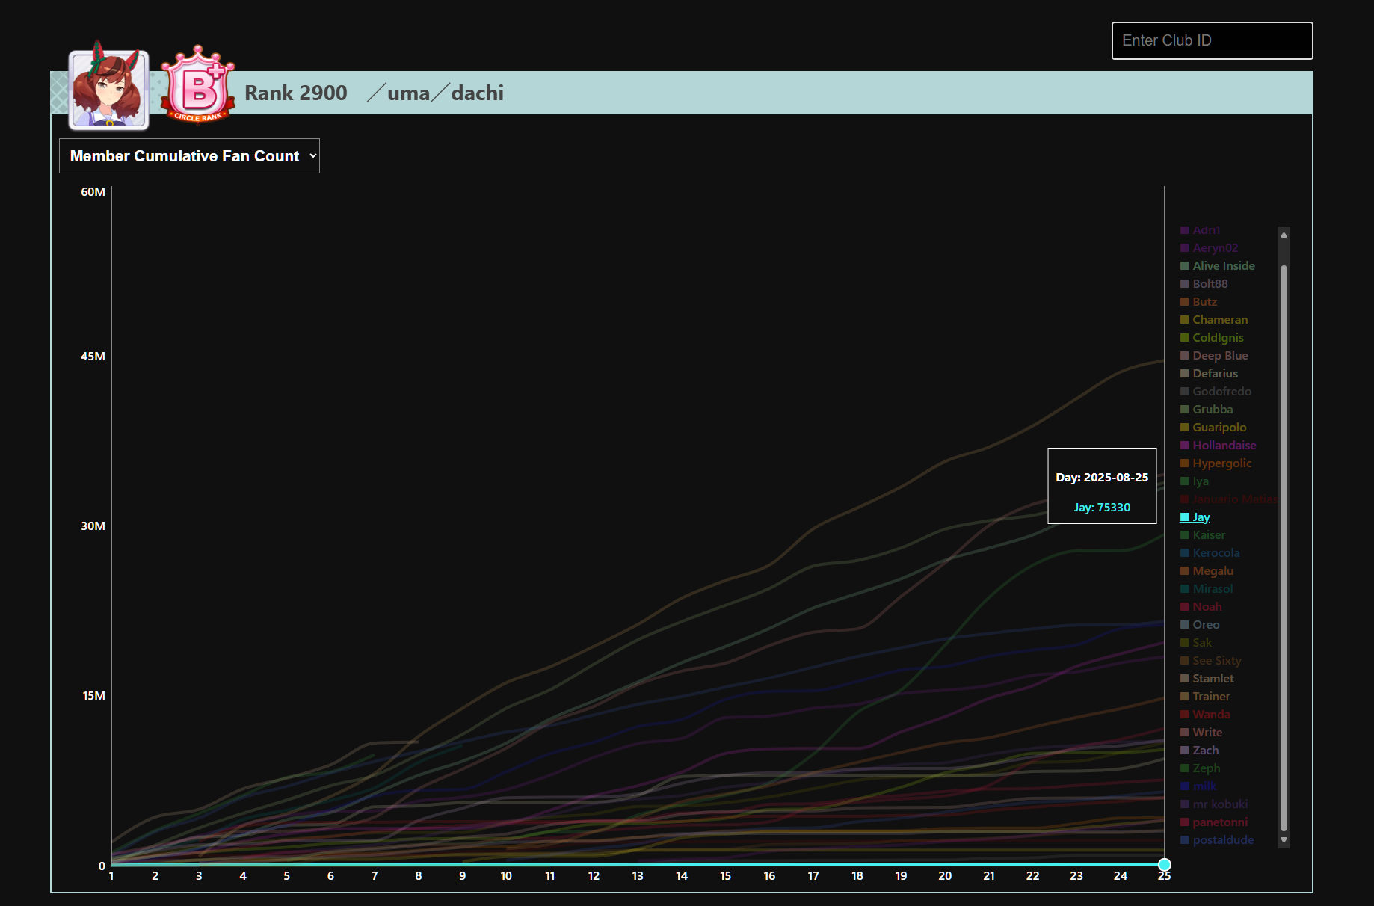Screen dimensions: 1374x906
Task: Click the 60M y-axis label
Action: pyautogui.click(x=93, y=192)
